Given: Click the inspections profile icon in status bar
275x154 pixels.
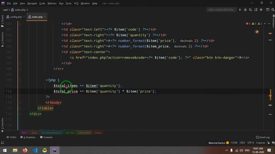Looking at the screenshot, I should click(273, 142).
